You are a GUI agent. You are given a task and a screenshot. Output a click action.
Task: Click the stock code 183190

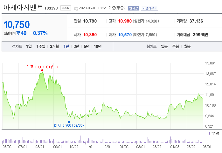click(x=51, y=8)
